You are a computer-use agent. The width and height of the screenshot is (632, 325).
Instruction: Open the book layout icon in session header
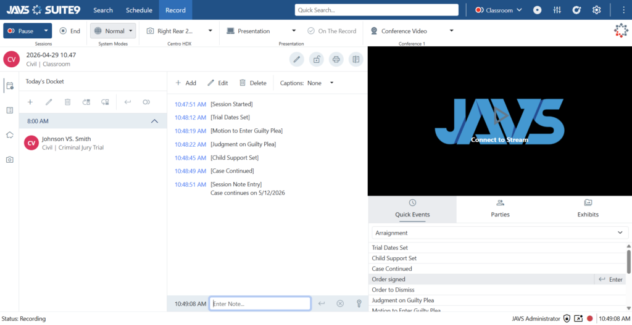coord(356,60)
